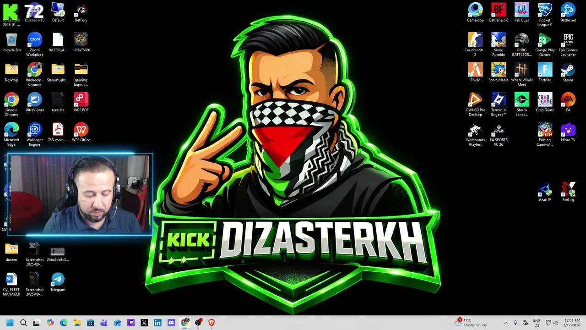Image resolution: width=586 pixels, height=330 pixels.
Task: Open Where Winds Meet shortcut
Action: coord(521,74)
